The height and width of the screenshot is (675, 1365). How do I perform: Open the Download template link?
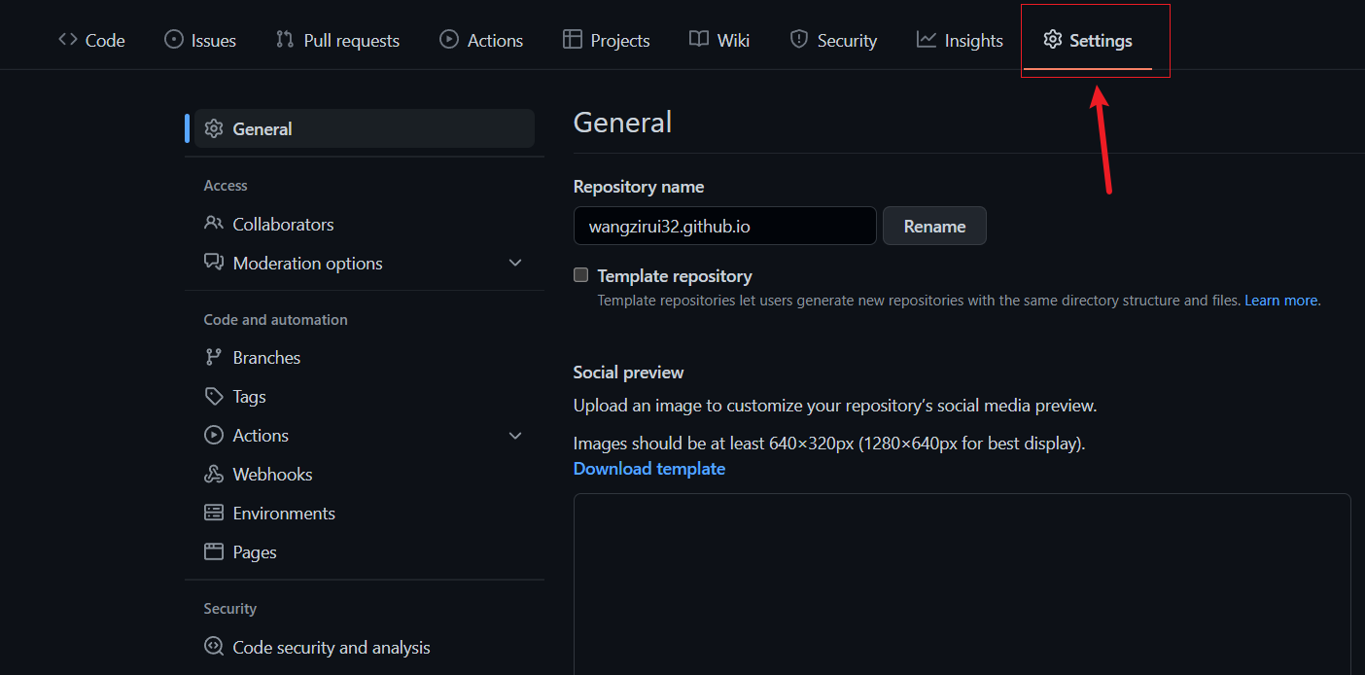click(649, 469)
